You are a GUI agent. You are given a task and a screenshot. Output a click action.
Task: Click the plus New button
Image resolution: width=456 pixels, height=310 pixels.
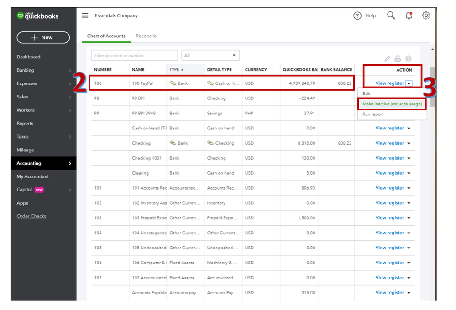point(43,37)
